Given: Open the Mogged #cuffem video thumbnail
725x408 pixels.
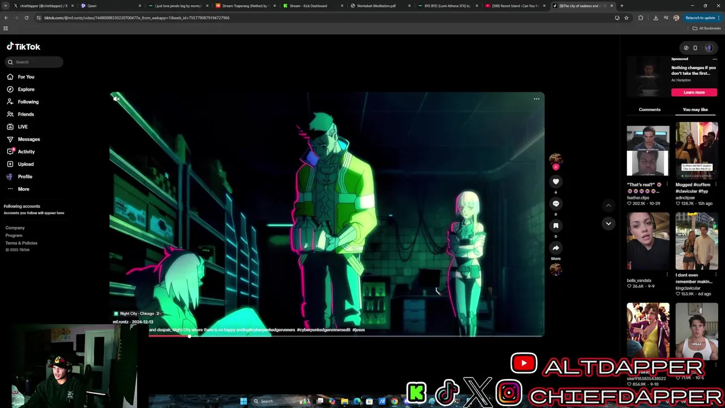Looking at the screenshot, I should [697, 151].
